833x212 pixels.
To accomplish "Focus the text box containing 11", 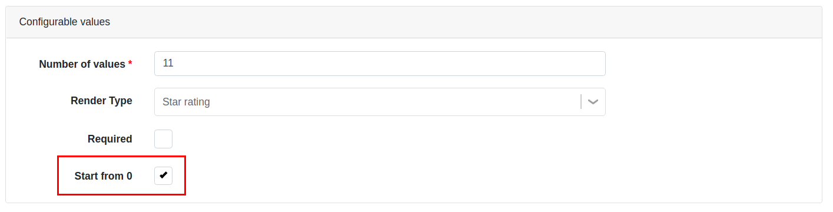I will 380,64.
